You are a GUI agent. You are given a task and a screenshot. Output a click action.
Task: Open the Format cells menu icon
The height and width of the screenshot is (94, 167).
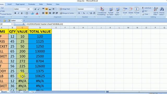(137, 9)
